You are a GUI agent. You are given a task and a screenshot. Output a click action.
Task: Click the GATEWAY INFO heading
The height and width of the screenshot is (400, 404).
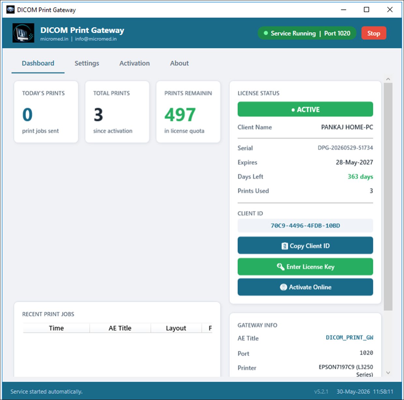pos(257,325)
